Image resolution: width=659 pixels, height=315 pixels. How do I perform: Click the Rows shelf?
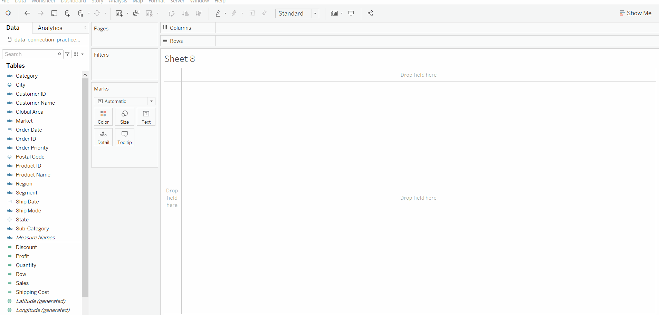[x=410, y=41]
